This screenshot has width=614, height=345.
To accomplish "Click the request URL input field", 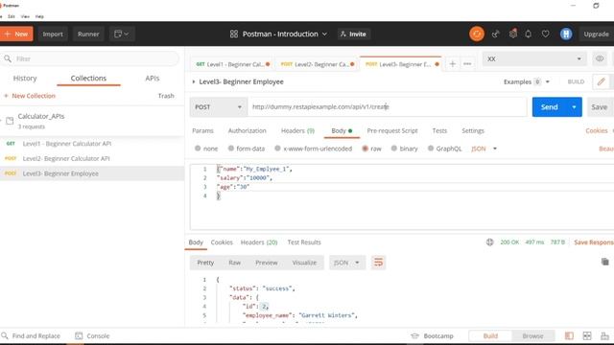I will pyautogui.click(x=388, y=106).
